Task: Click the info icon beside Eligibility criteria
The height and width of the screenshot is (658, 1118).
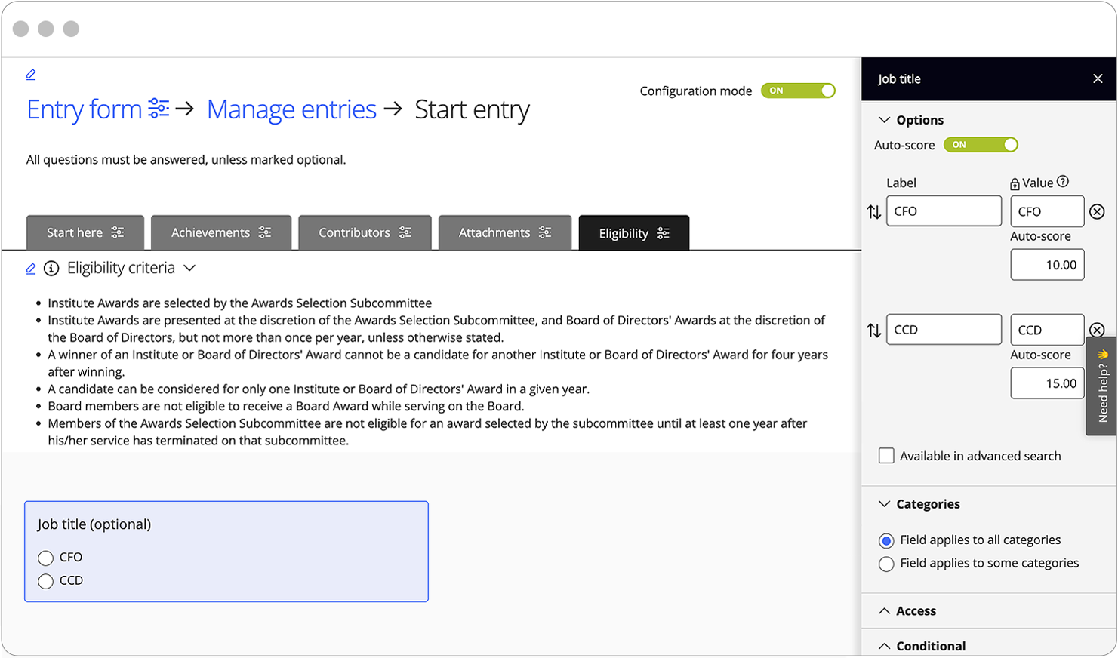Action: tap(51, 269)
